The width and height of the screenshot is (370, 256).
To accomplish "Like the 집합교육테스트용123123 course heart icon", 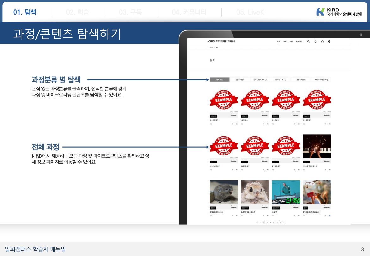I will pos(329,216).
